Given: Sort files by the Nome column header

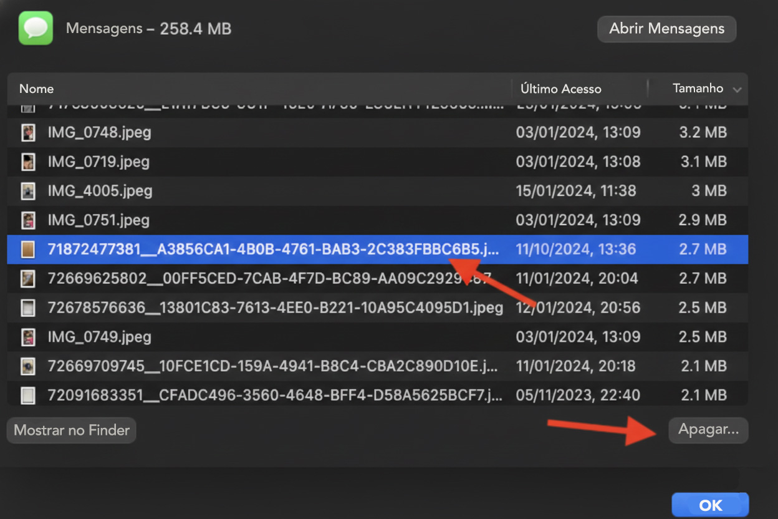Looking at the screenshot, I should point(36,89).
